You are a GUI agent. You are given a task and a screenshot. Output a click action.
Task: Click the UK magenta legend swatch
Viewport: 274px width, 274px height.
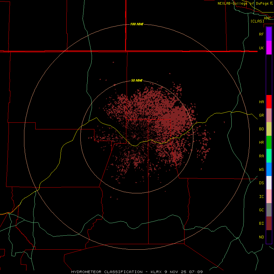[x=269, y=48]
